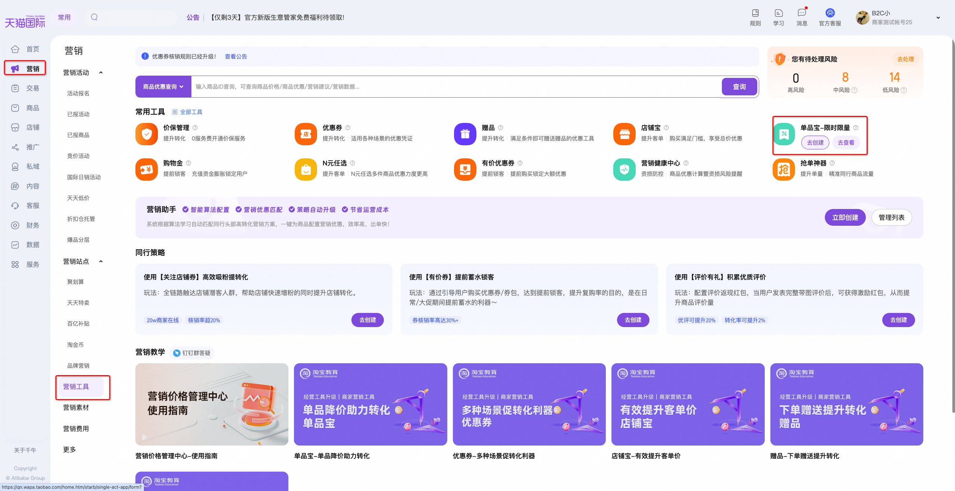Click the product ID search input
This screenshot has width=955, height=491.
pos(457,86)
